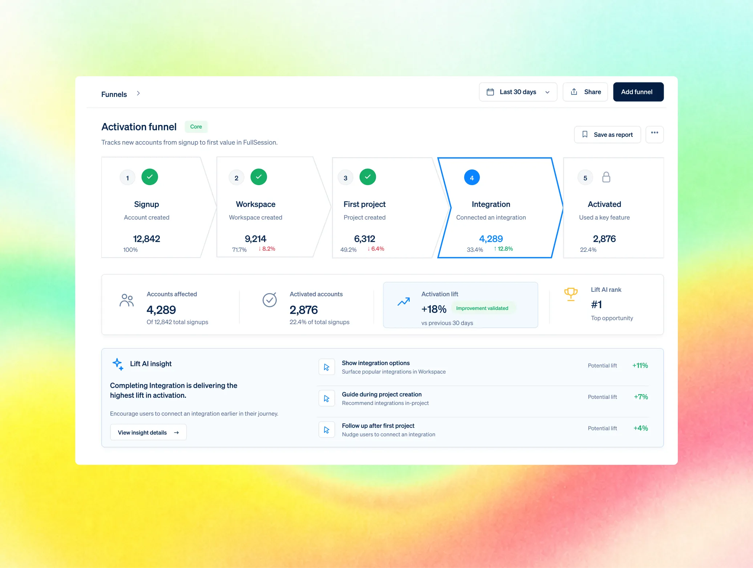Screen dimensions: 753x568
Task: Click the trophy icon for Lift AI rank
Action: [x=571, y=294]
